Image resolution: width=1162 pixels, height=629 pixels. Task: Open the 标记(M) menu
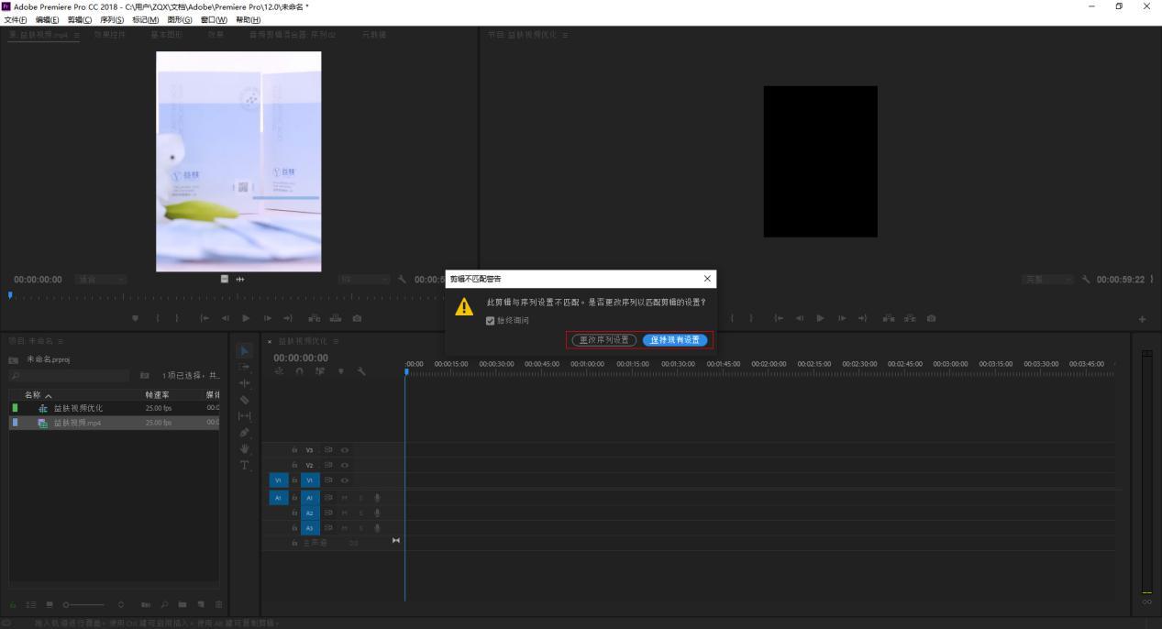click(x=145, y=19)
